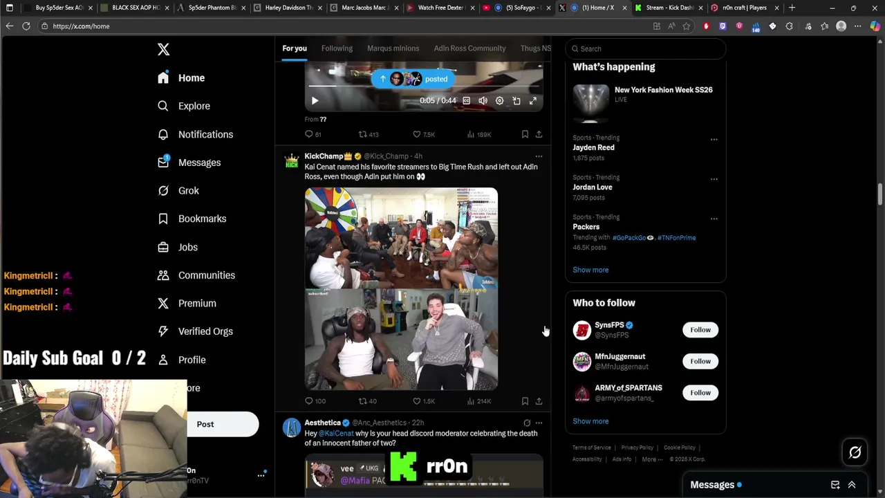Open Premium in the sidebar
Viewport: 885px width, 498px height.
point(187,303)
